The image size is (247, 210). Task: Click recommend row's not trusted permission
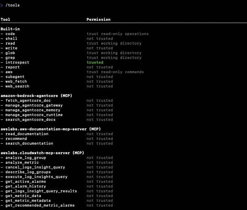[100, 139]
